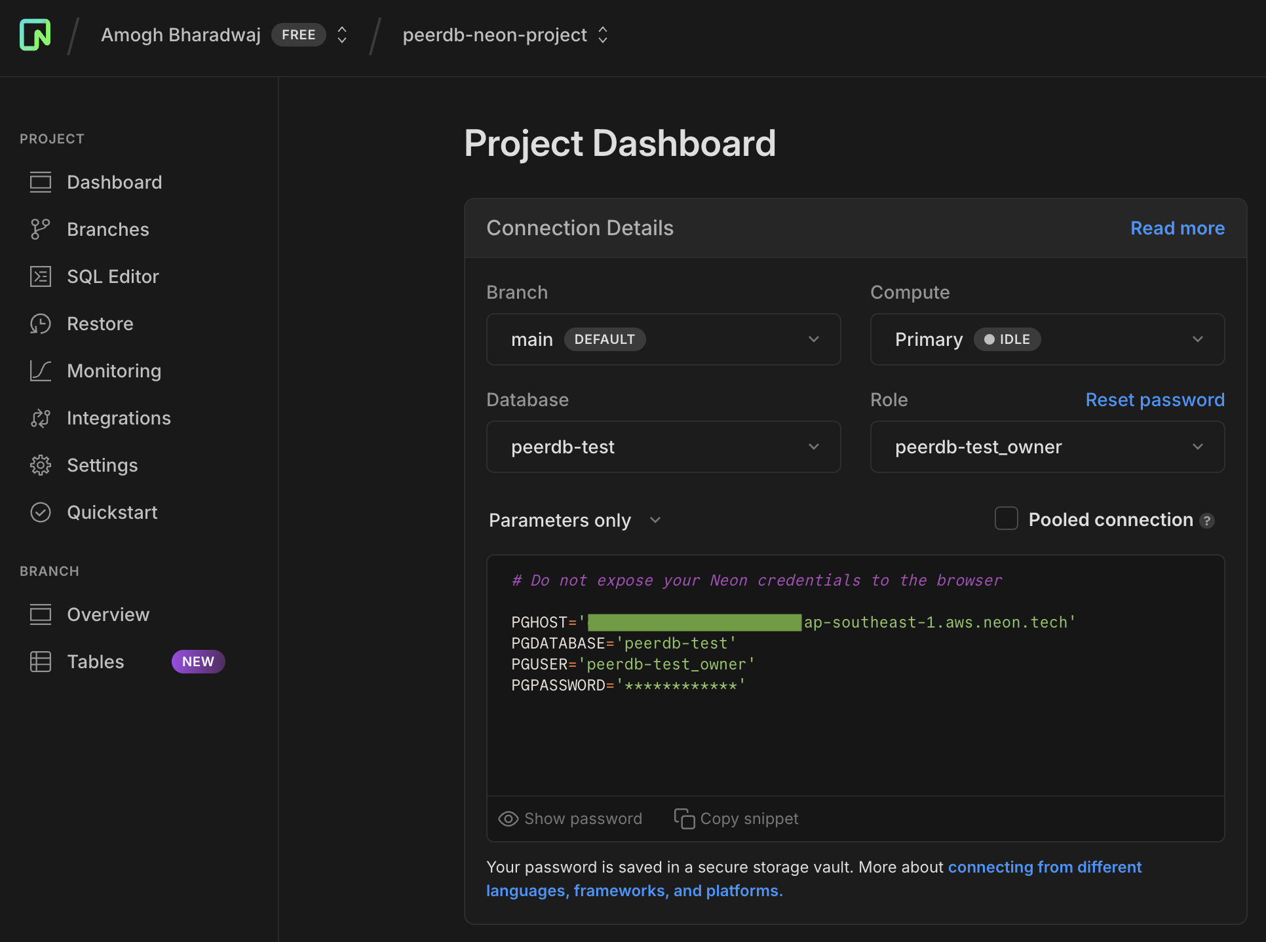
Task: Click the Quickstart checkmark icon
Action: pos(40,512)
